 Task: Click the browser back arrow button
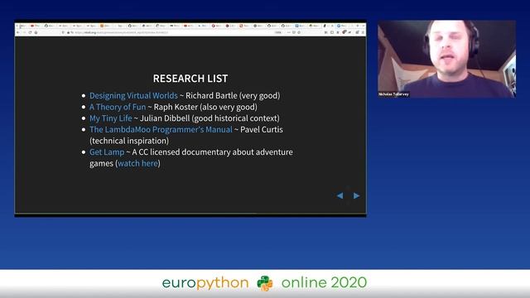tap(18, 32)
